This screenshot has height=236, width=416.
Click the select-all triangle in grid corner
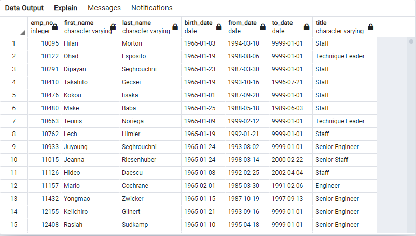pyautogui.click(x=23, y=32)
